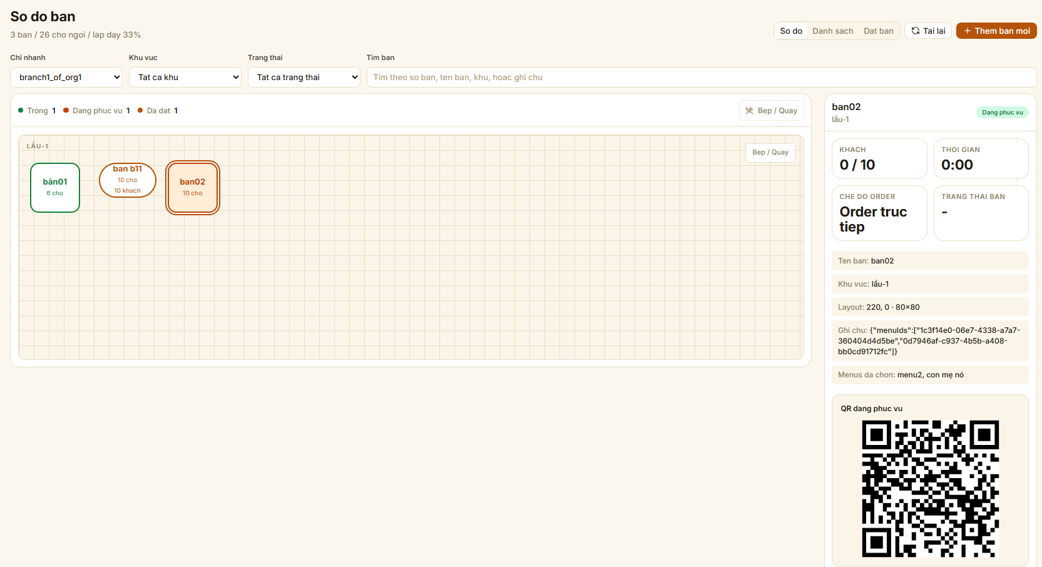Click the green Trong status dot

point(21,110)
